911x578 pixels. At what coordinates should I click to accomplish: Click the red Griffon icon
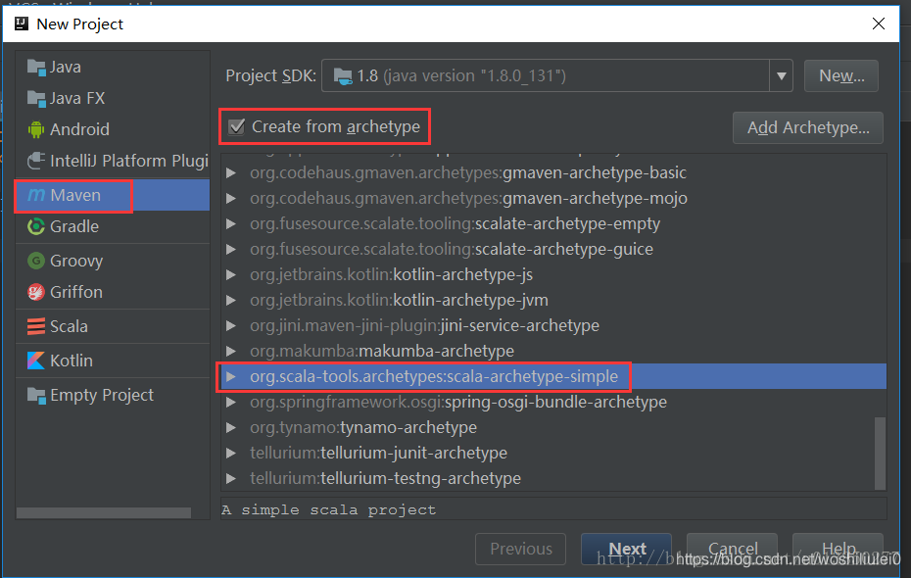[36, 292]
